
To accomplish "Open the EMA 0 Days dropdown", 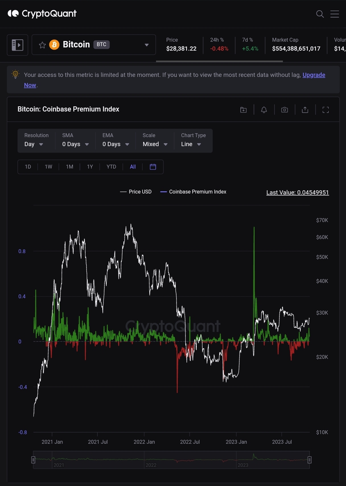I will coord(116,140).
